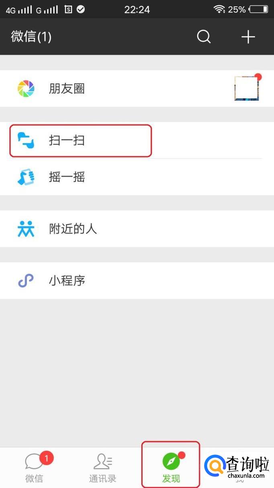Viewport: 274px width, 488px height.
Task: Tap the Mini Programs icon
Action: coord(26,280)
